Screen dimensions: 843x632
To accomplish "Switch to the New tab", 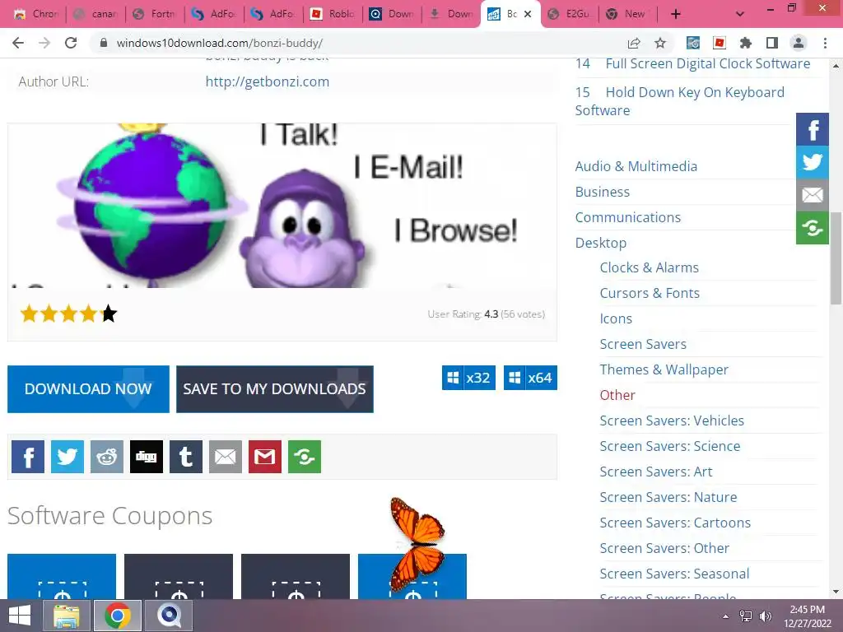I will tap(626, 14).
